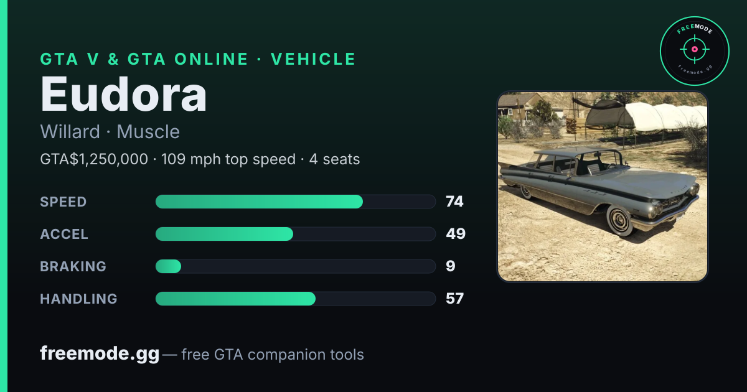Viewport: 747px width, 392px height.
Task: Click the Willard · Muscle subtitle
Action: (110, 132)
